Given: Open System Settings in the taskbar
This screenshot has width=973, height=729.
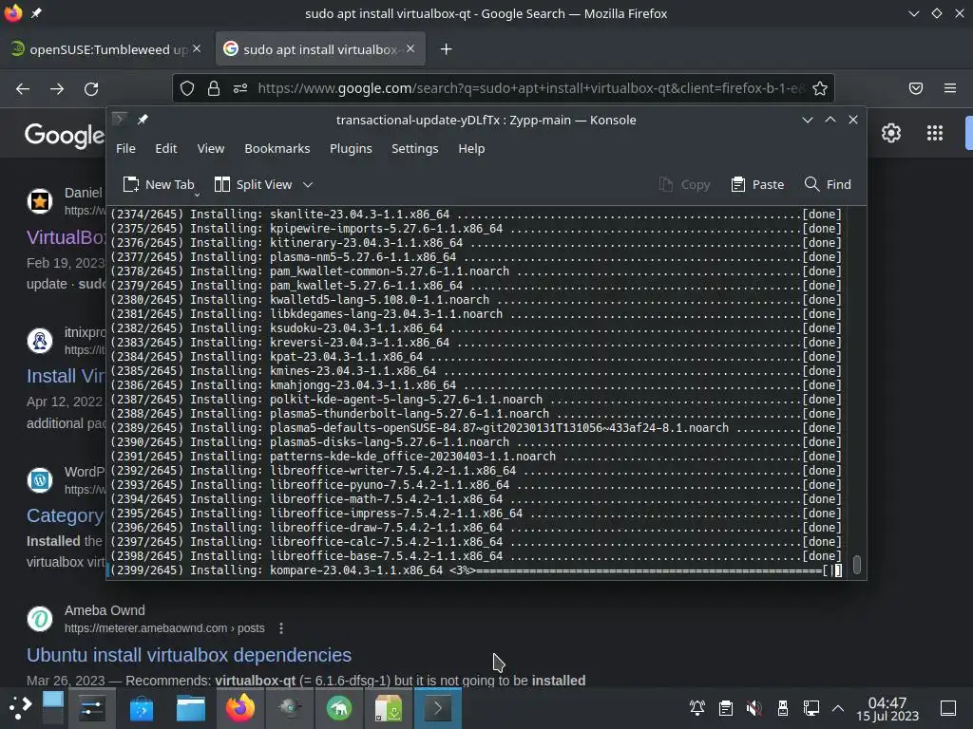Looking at the screenshot, I should pos(91,708).
